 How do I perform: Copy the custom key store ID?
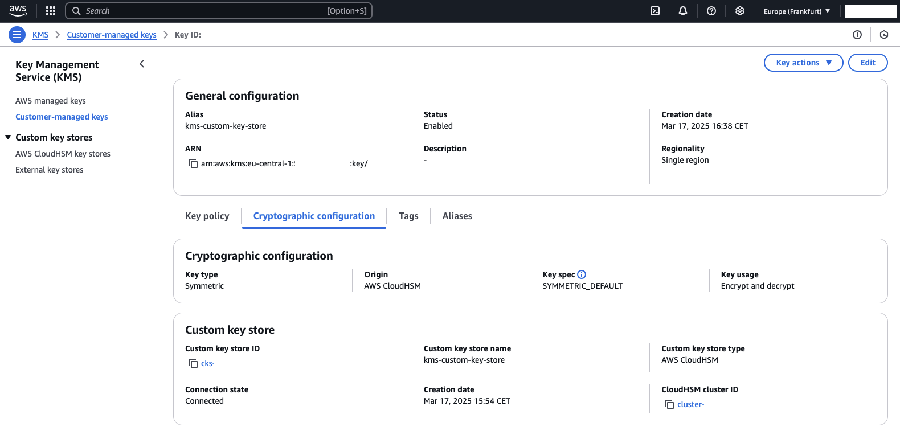(x=193, y=363)
